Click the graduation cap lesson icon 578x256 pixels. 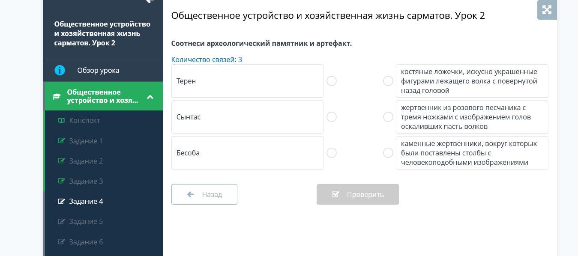[57, 96]
